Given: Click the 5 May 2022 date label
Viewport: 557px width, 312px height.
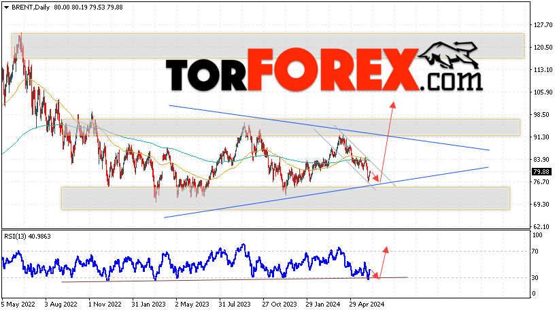Looking at the screenshot, I should tap(18, 305).
